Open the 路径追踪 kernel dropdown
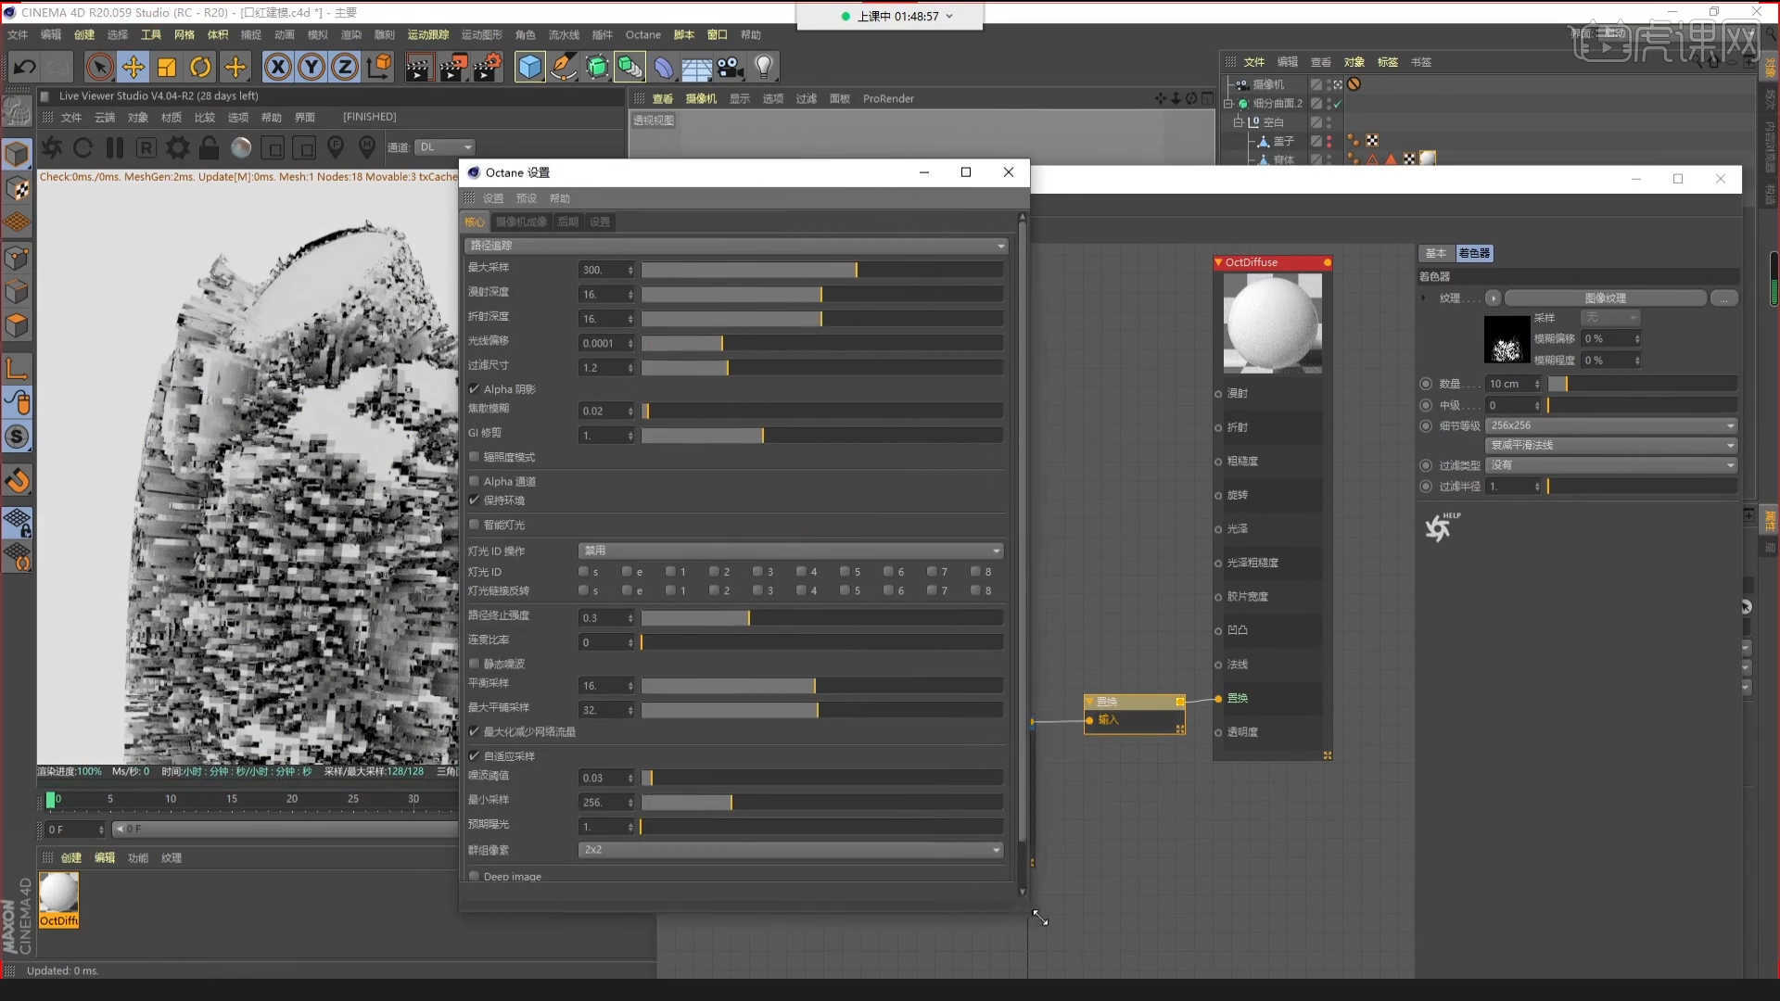This screenshot has width=1780, height=1001. click(736, 246)
